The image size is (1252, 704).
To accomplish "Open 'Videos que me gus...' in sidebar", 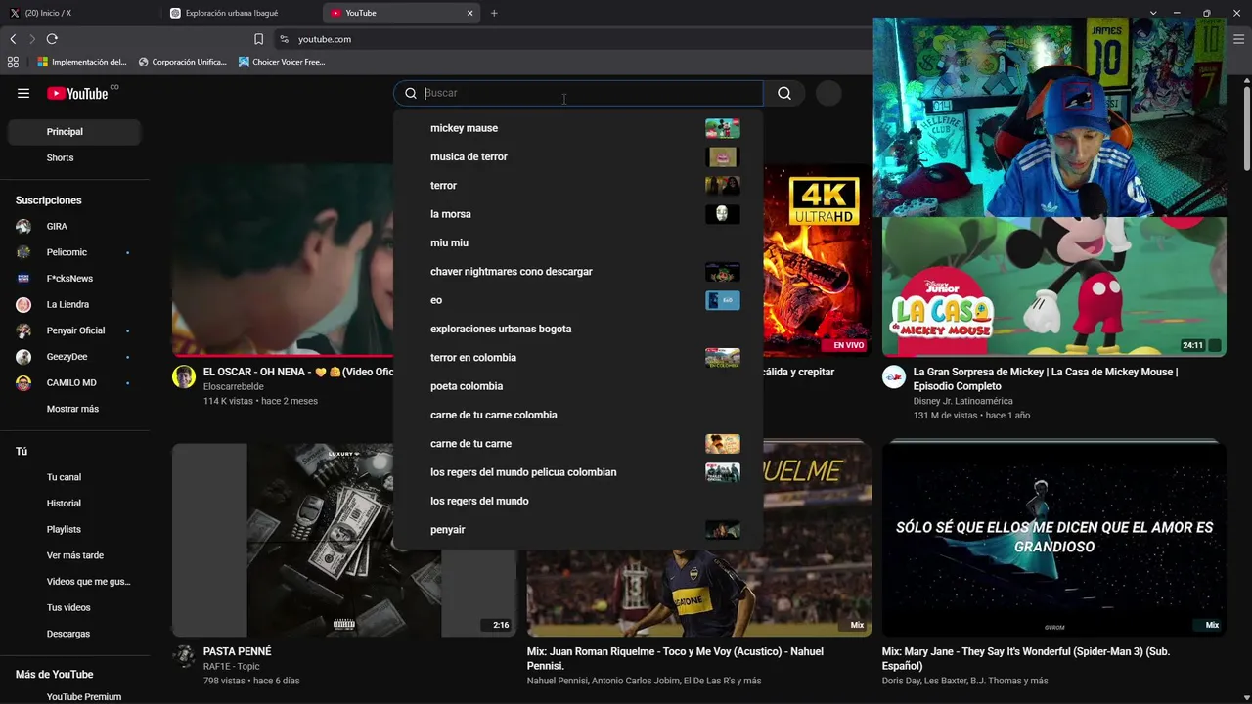I will [x=74, y=582].
